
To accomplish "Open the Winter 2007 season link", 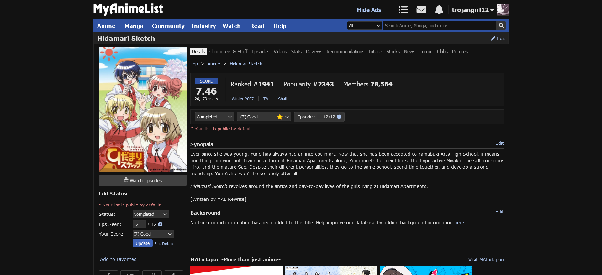I will click(243, 99).
